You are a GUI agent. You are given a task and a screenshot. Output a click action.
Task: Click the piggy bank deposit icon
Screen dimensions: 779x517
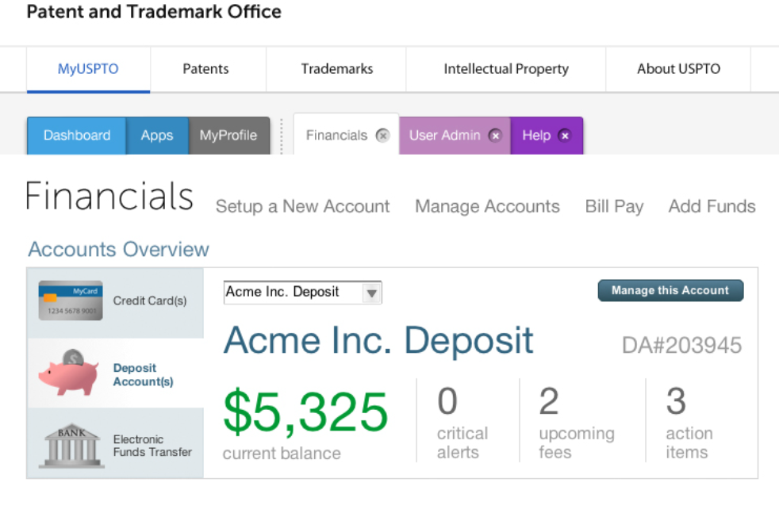coord(69,373)
